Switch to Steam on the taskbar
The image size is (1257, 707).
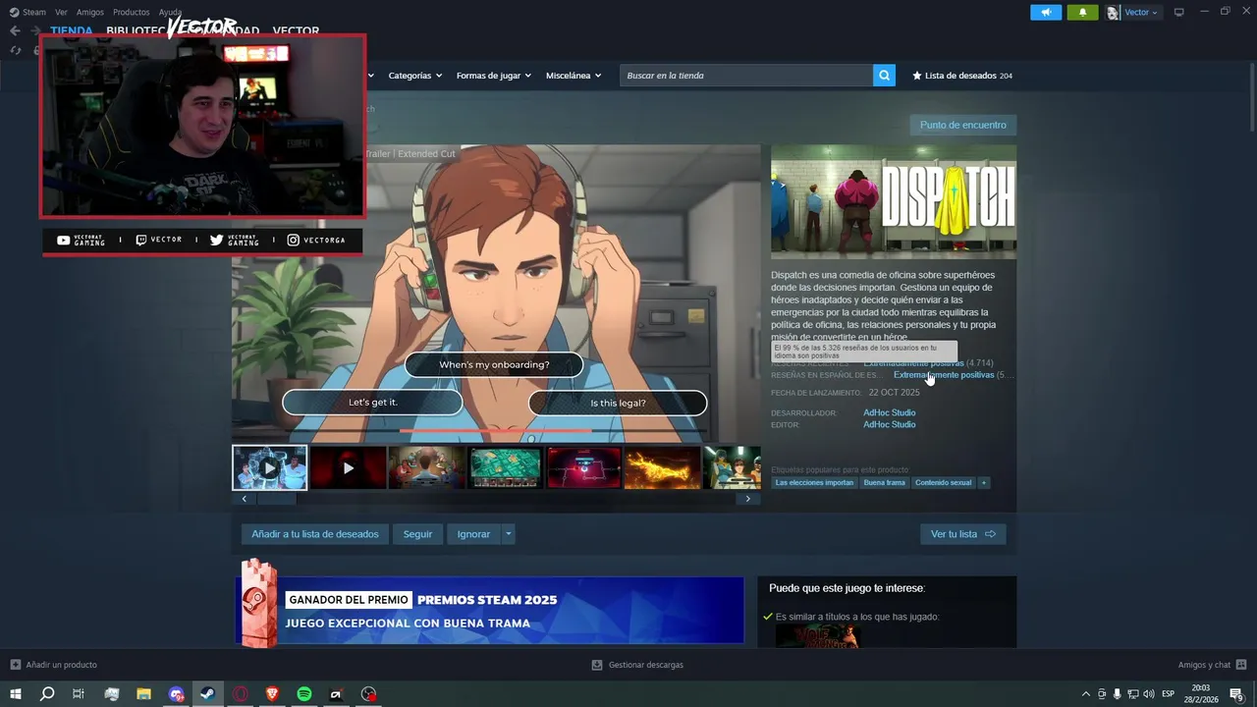[207, 694]
